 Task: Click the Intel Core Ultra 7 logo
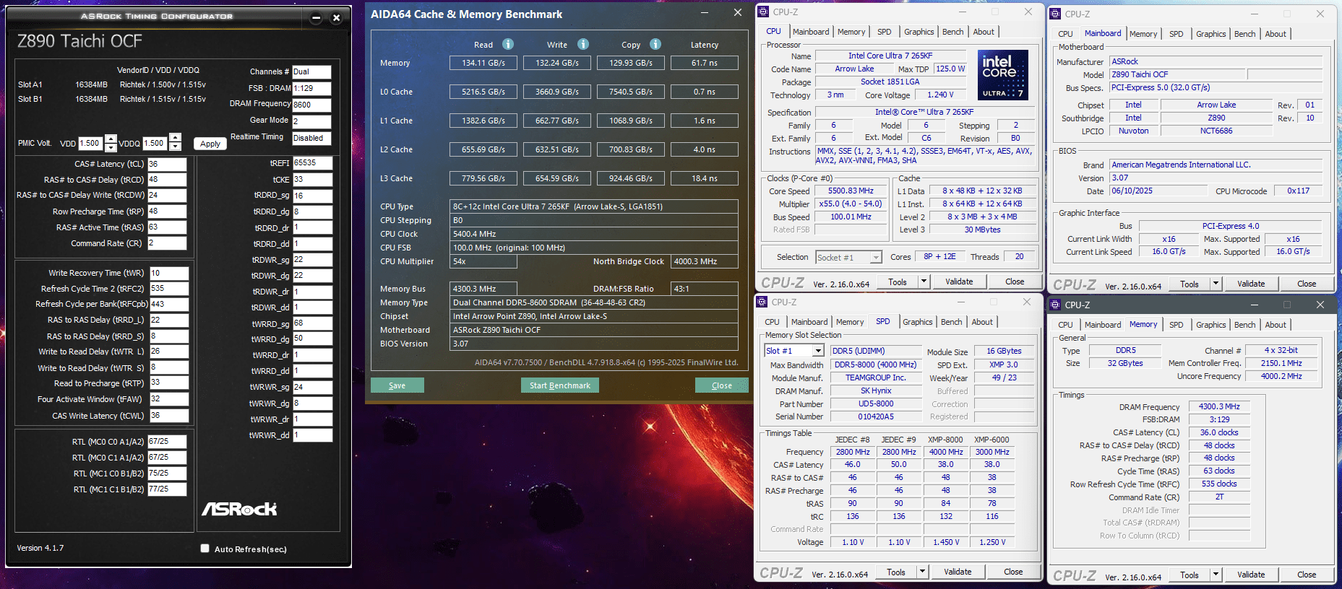[1002, 75]
